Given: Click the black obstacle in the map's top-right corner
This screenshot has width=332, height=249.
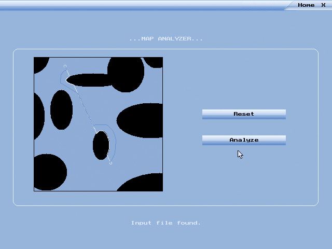Looking at the screenshot, I should coord(154,62).
